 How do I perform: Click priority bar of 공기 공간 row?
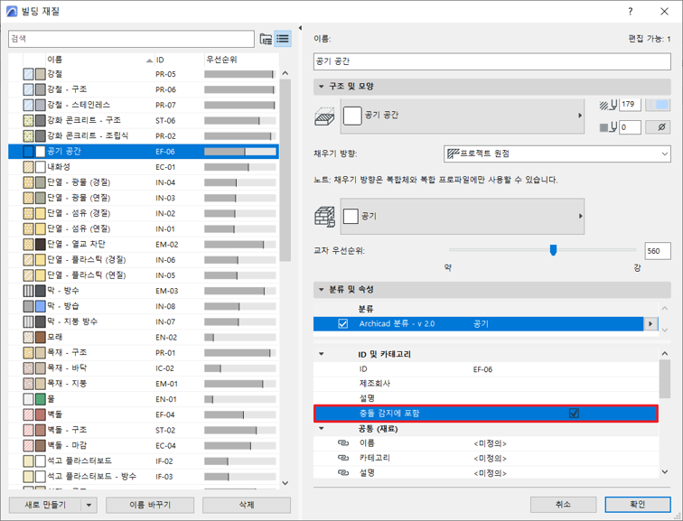[x=240, y=152]
